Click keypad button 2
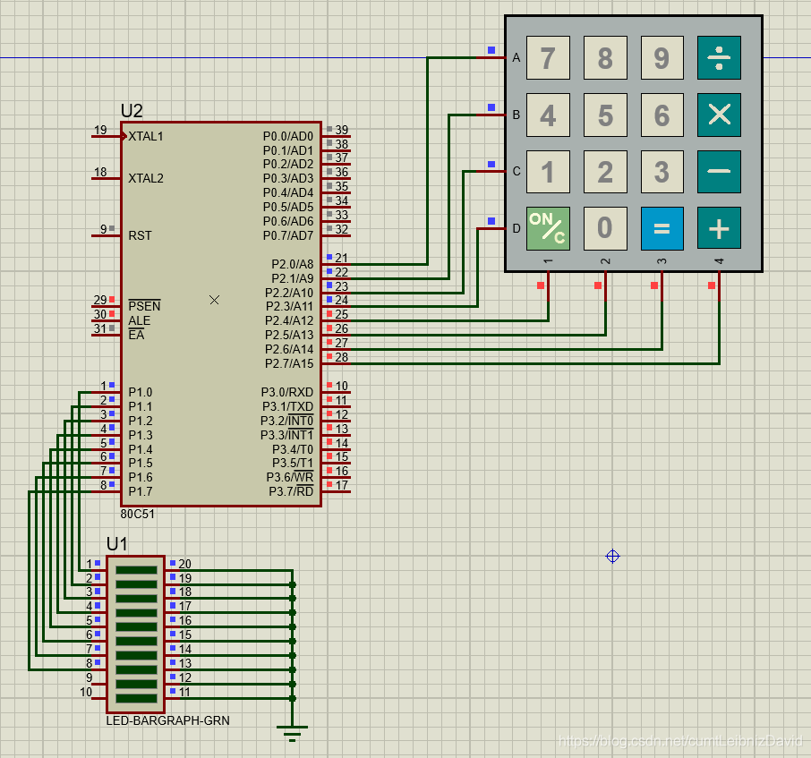This screenshot has width=811, height=758. coord(605,172)
